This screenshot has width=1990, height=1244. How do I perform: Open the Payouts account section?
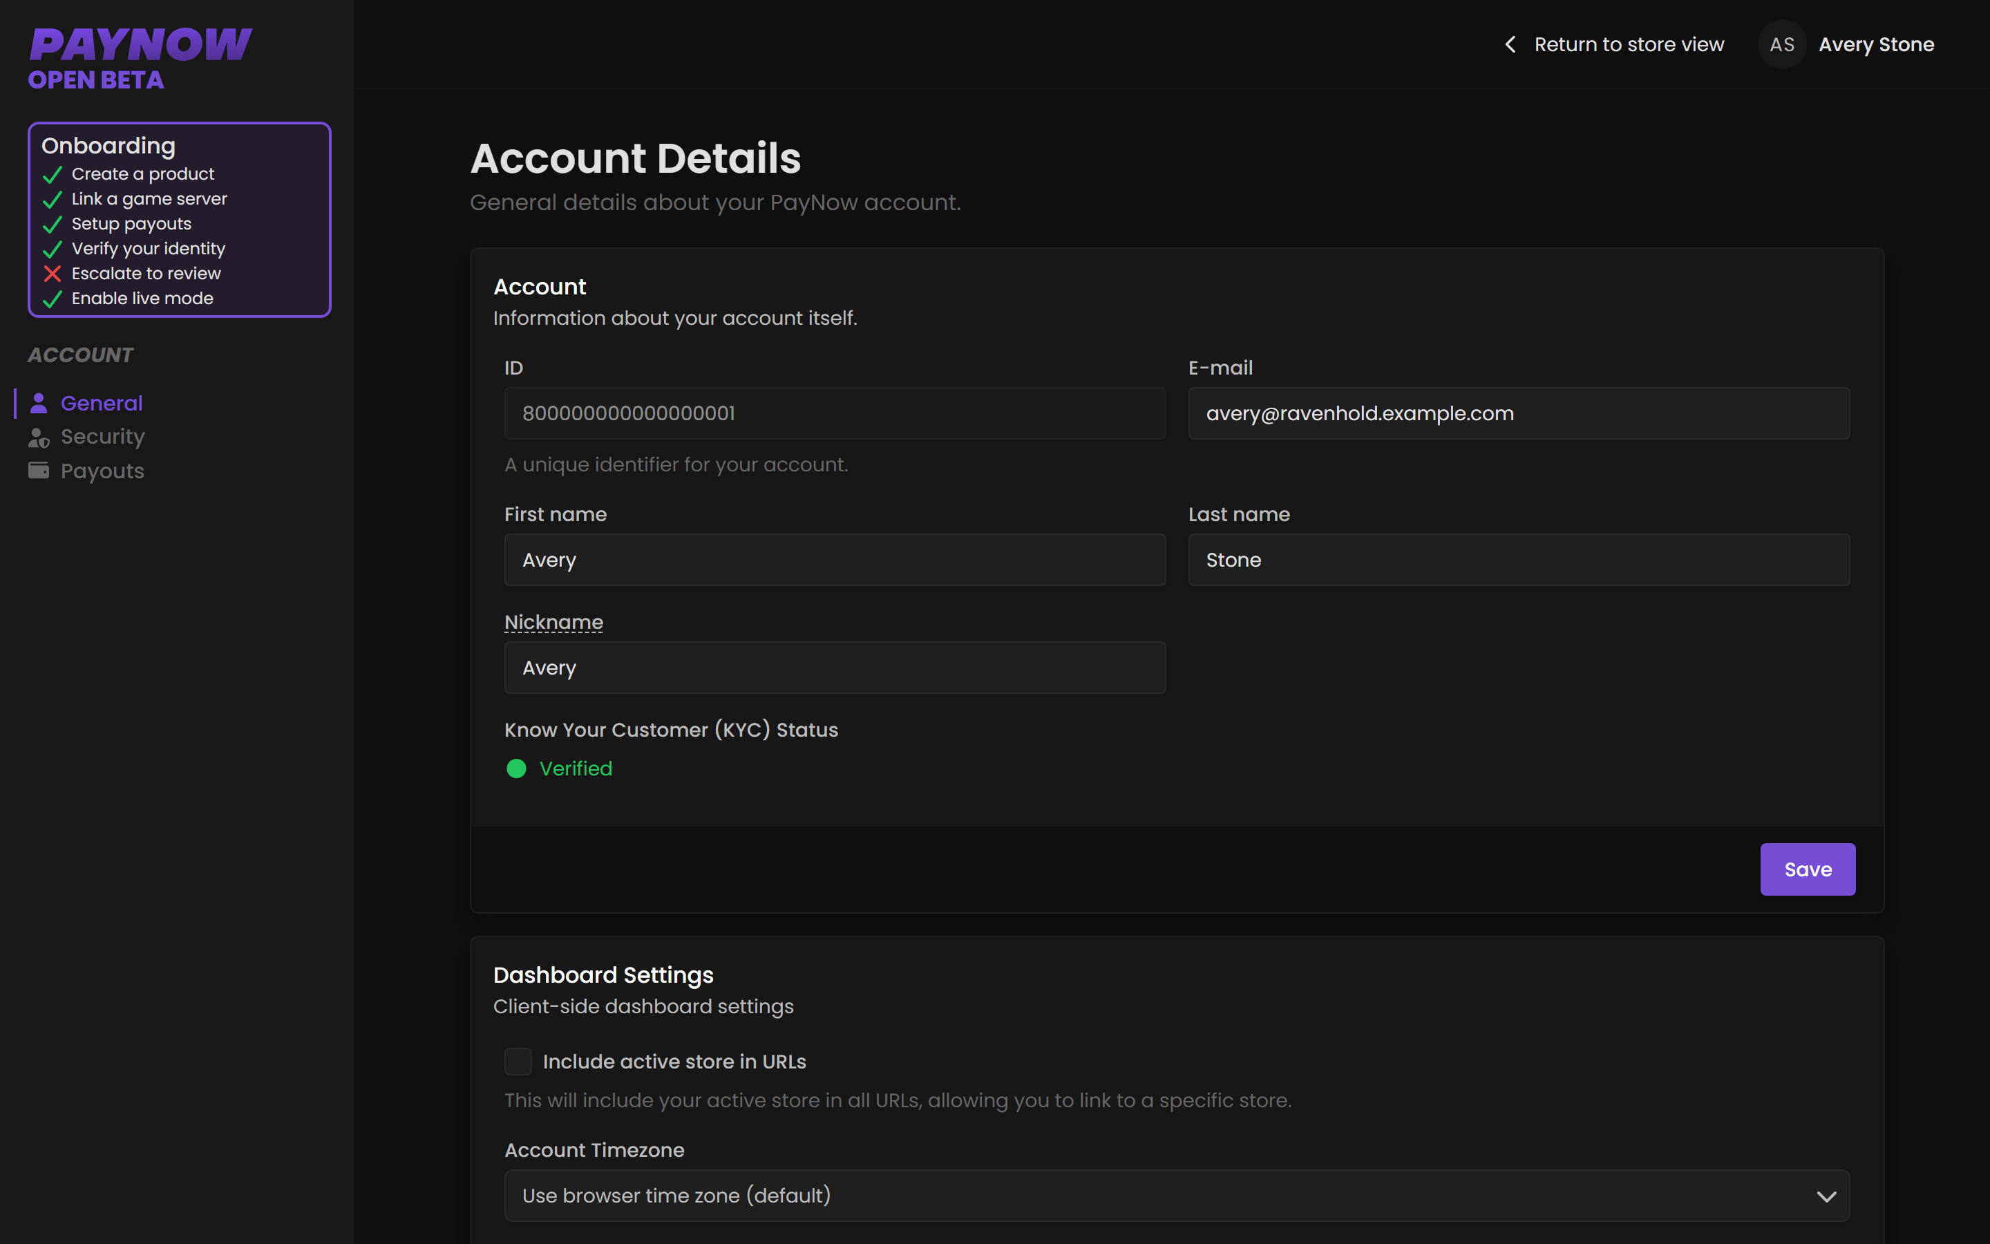coord(103,471)
